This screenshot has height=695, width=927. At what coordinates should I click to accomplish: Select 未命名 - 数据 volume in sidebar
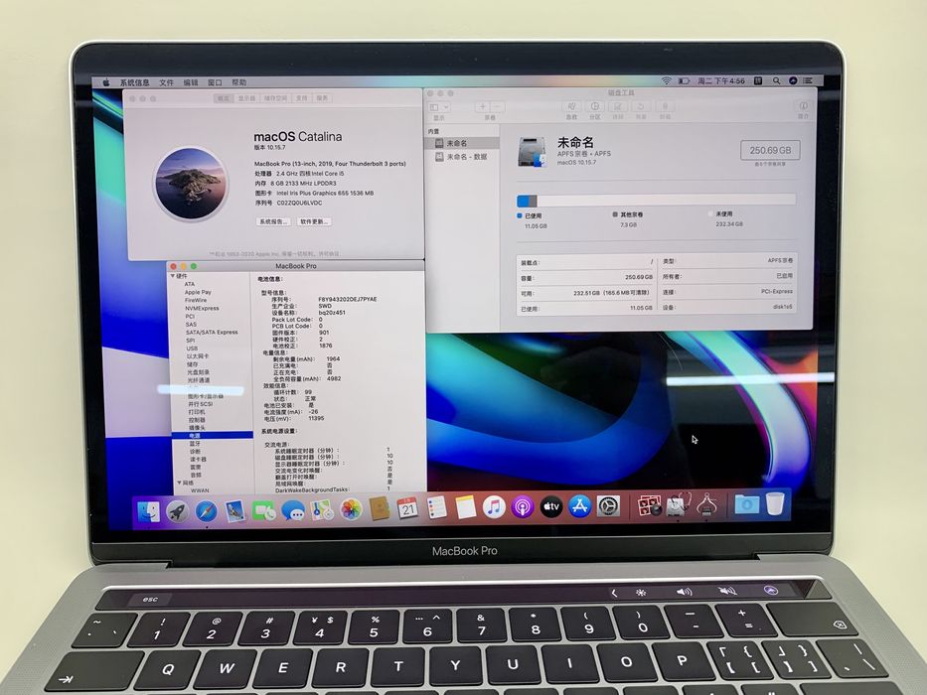462,157
